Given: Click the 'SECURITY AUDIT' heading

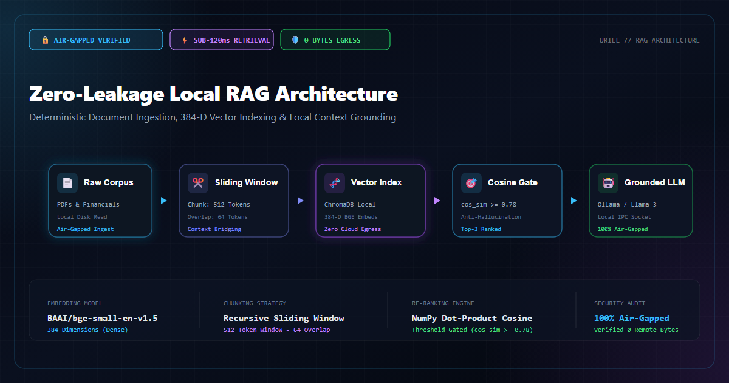Looking at the screenshot, I should click(620, 303).
